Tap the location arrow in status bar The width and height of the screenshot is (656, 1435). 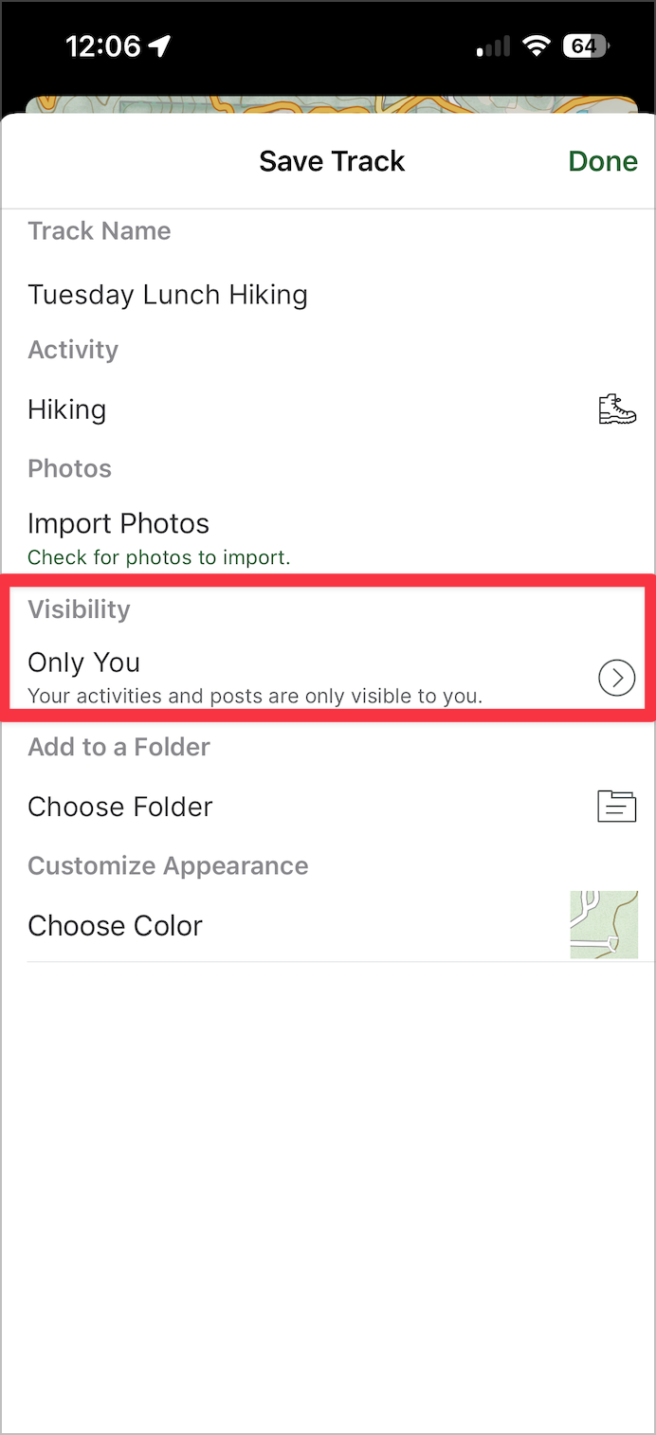pos(160,45)
